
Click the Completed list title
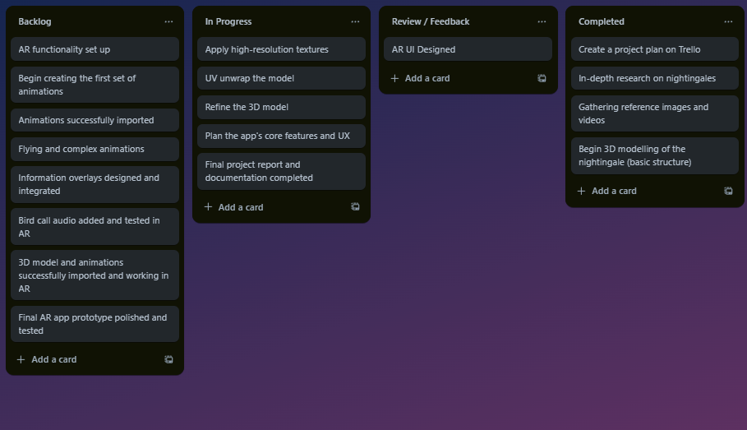pyautogui.click(x=602, y=21)
